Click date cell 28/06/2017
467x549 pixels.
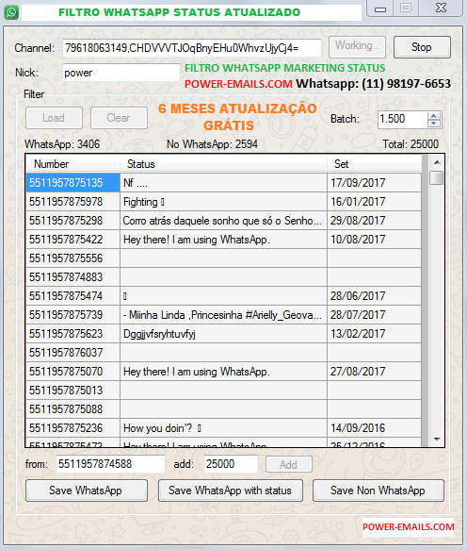(x=374, y=296)
